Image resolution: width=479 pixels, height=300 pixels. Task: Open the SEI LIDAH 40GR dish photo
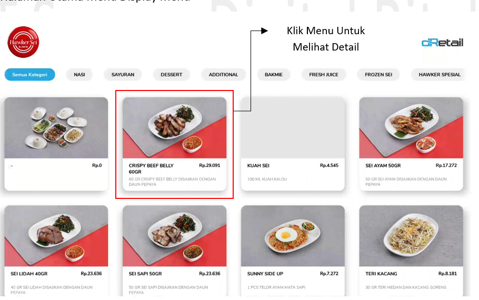tap(56, 236)
